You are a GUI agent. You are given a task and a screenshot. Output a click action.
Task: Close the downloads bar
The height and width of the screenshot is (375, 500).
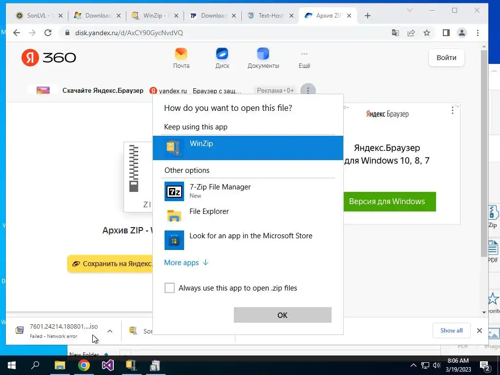pyautogui.click(x=479, y=331)
